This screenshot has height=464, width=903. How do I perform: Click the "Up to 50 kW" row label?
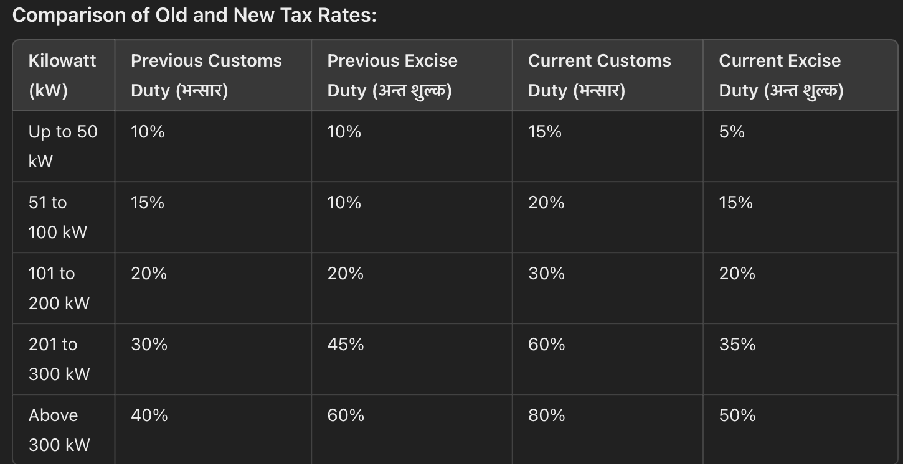tap(62, 146)
